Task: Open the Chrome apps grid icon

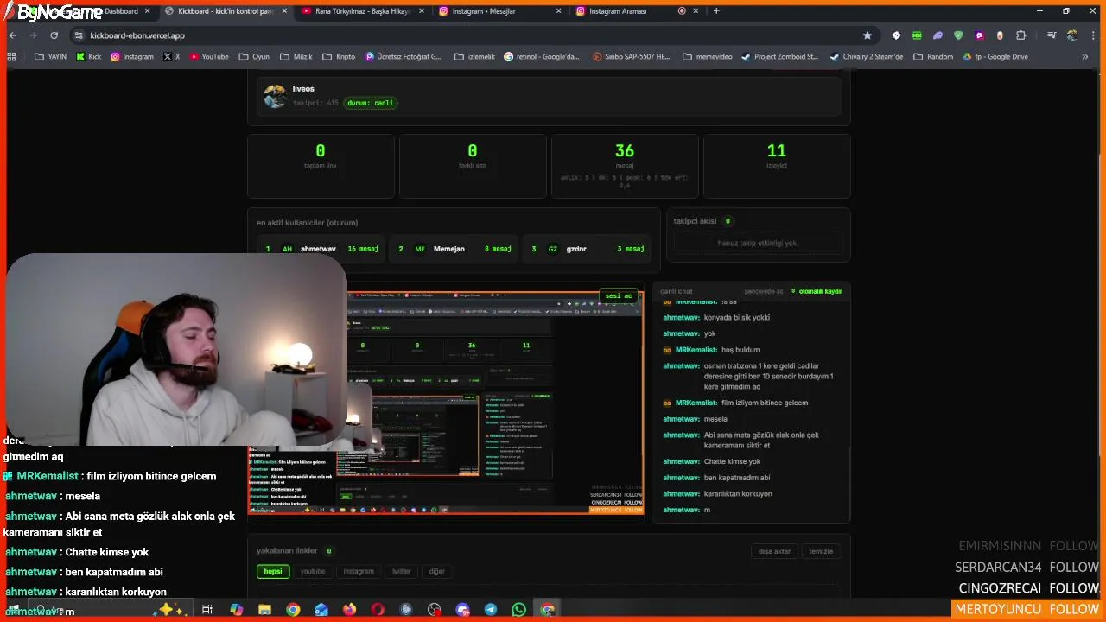Action: point(11,57)
